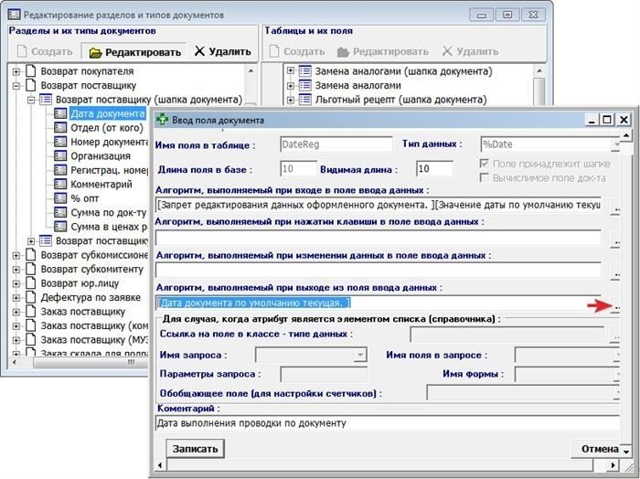Click the Дефектура по заявке document icon

pos(30,298)
